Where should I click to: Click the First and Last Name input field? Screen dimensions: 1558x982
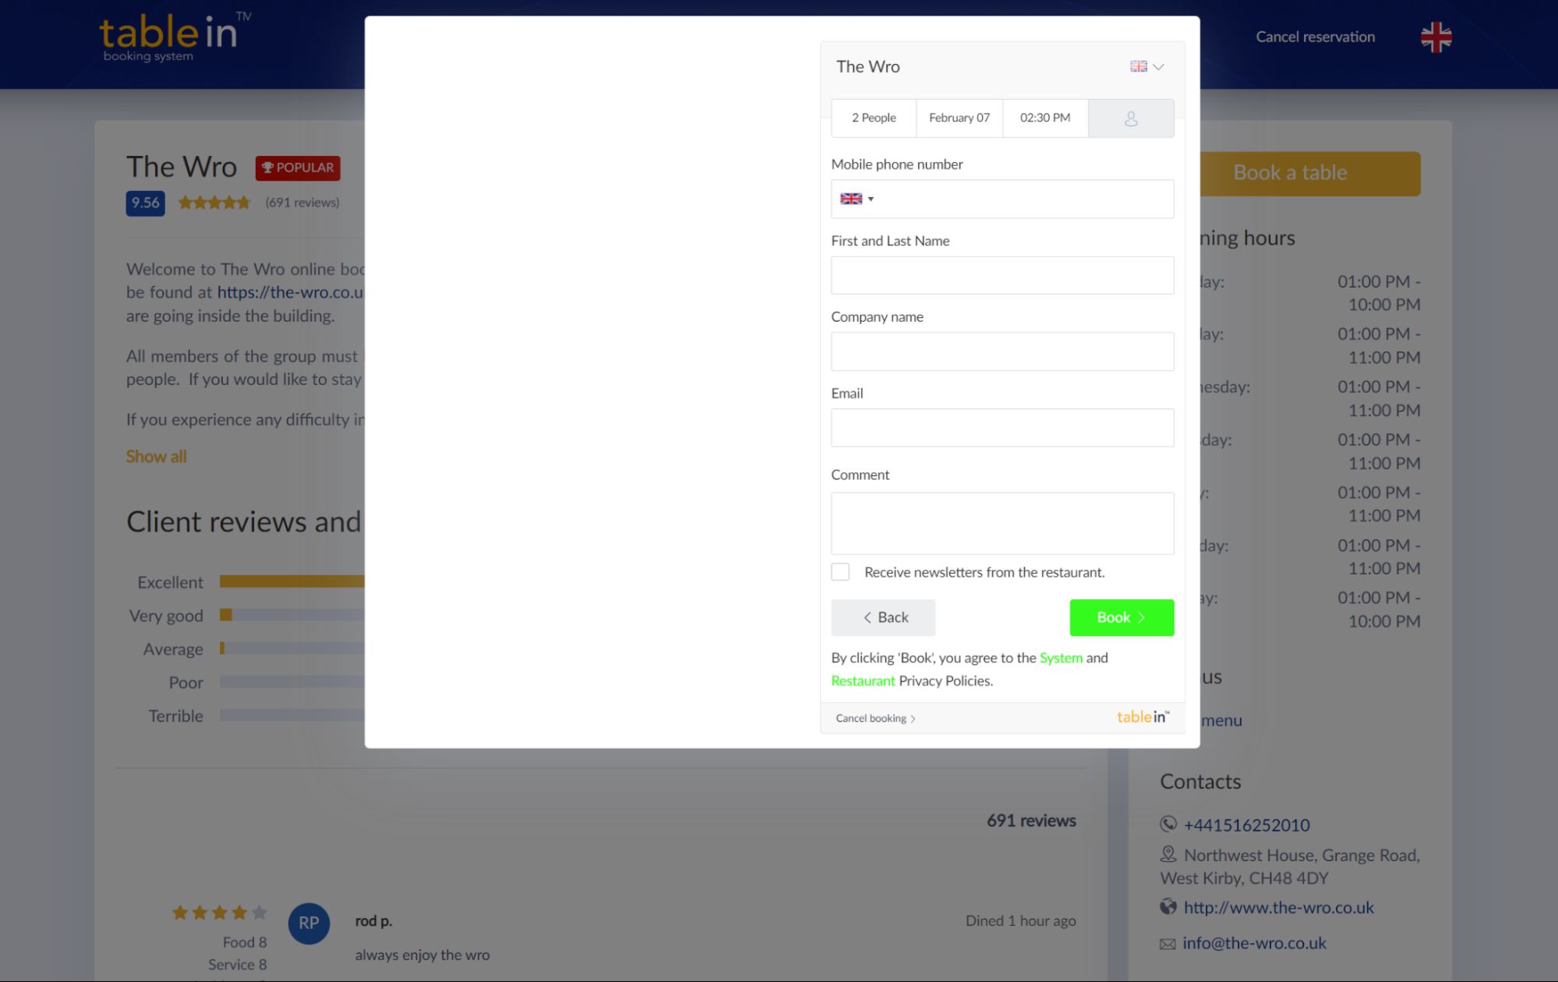[1002, 274]
